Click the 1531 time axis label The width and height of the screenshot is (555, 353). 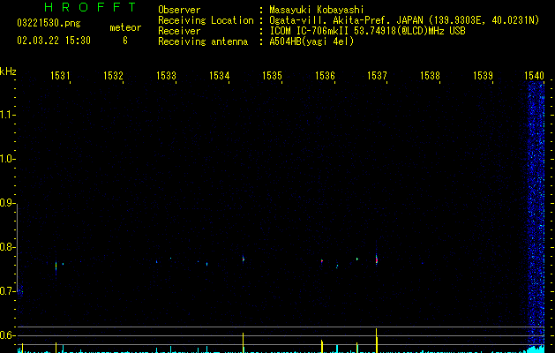60,75
